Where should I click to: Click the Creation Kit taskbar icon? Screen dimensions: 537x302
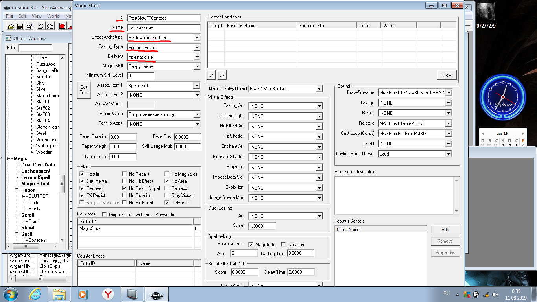156,294
